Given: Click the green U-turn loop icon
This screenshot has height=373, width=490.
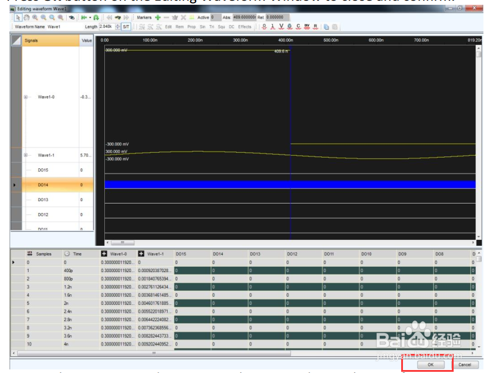Looking at the screenshot, I should pyautogui.click(x=96, y=17).
